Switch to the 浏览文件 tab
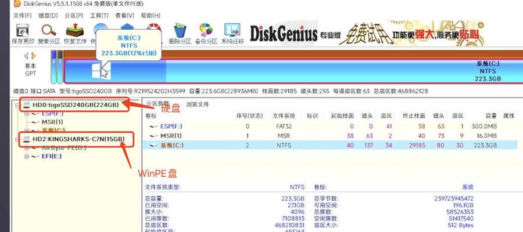Screen dimensions: 523x232 coord(198,104)
